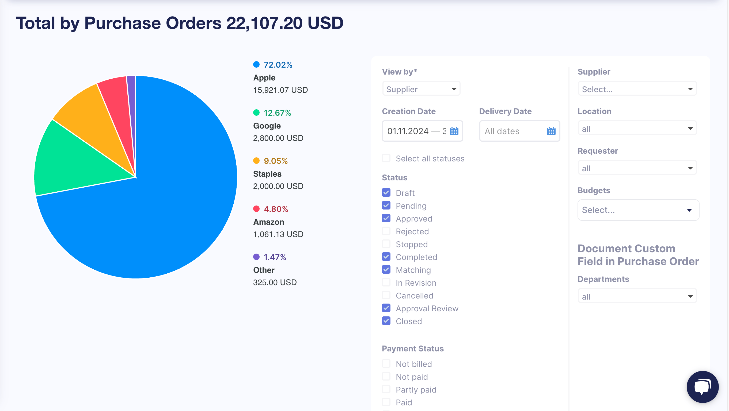Click the blue Apple legend dot

(x=256, y=64)
